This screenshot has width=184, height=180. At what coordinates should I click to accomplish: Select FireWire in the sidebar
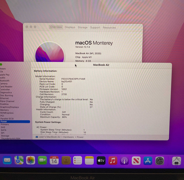tap(4, 104)
